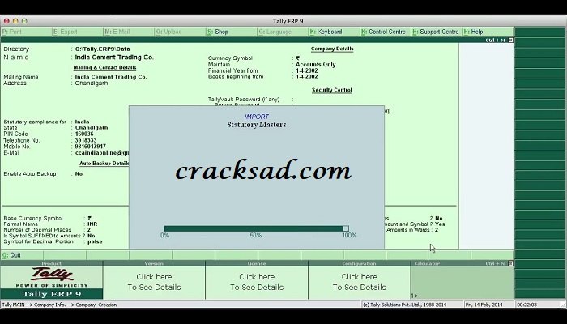Click the Tally MAIN breadcrumb path
The width and height of the screenshot is (567, 324).
pyautogui.click(x=59, y=305)
